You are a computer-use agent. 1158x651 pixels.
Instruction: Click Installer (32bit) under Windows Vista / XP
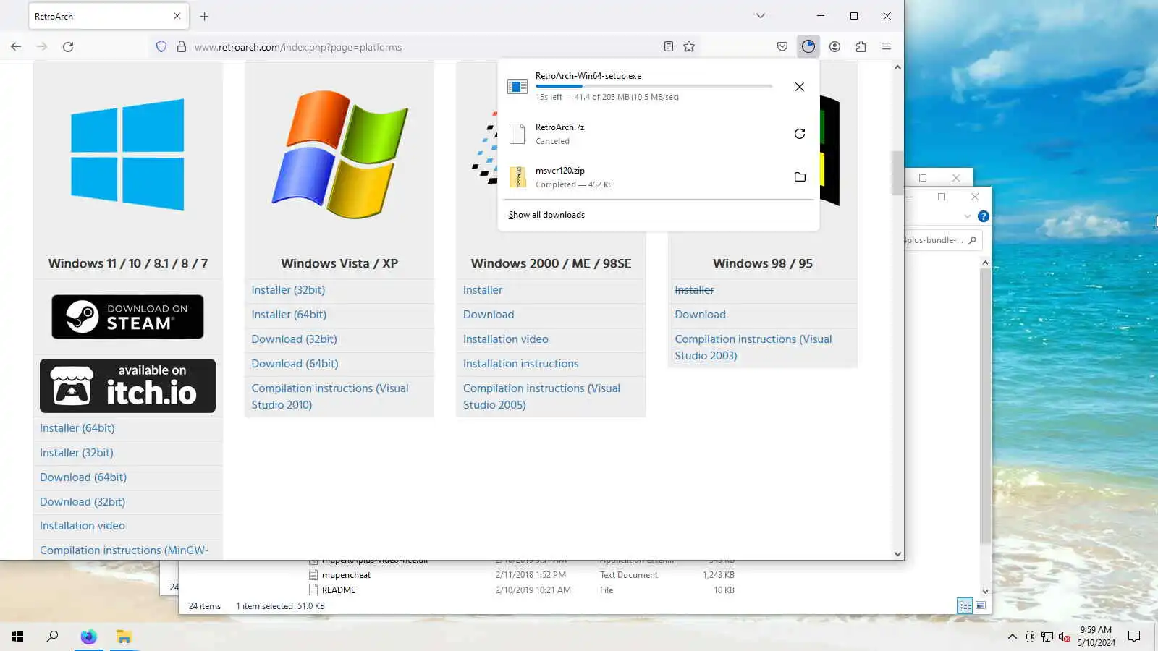click(288, 290)
